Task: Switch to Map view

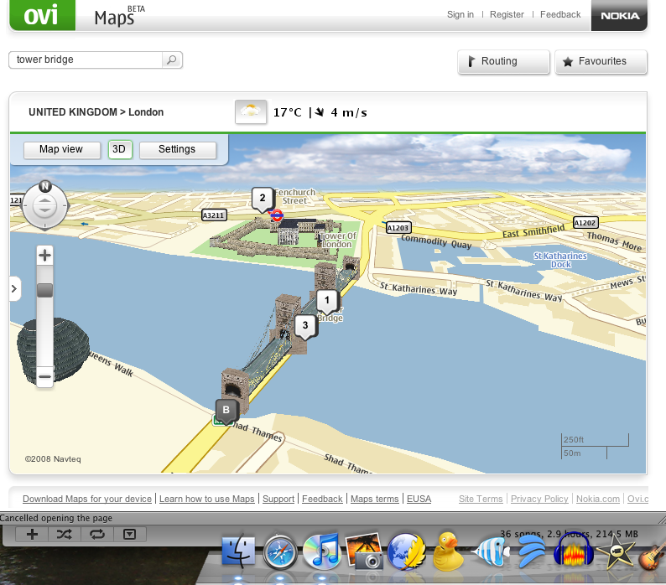Action: click(x=61, y=149)
